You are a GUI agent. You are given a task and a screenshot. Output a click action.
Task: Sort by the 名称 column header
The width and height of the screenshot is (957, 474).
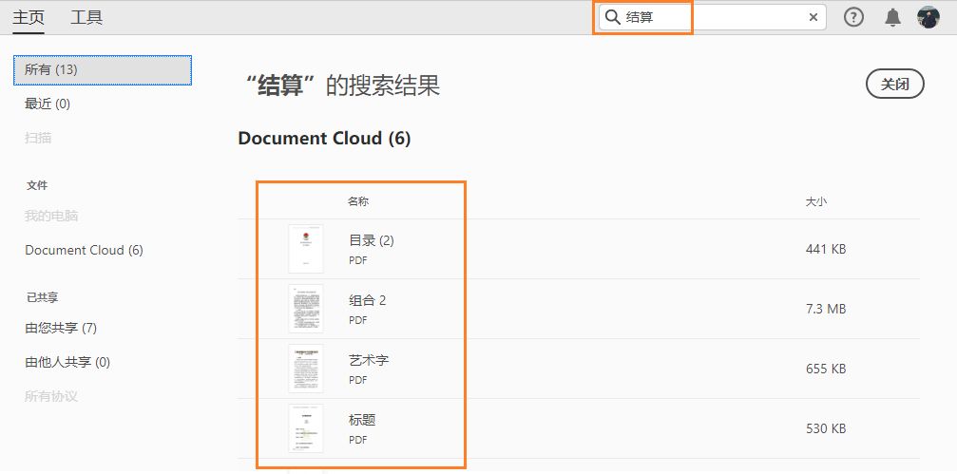358,201
